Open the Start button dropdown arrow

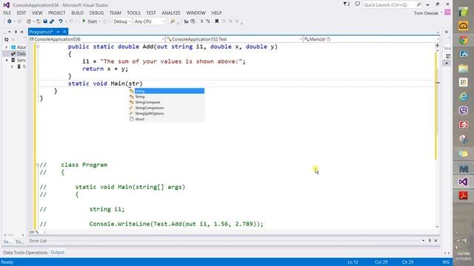click(x=99, y=21)
